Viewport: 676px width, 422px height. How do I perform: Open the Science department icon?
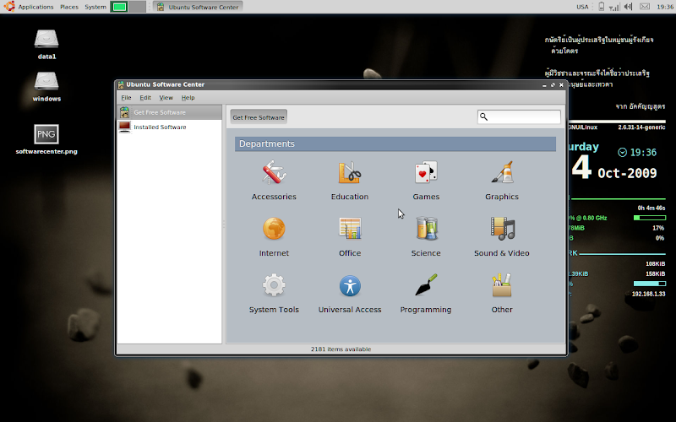[x=426, y=229]
